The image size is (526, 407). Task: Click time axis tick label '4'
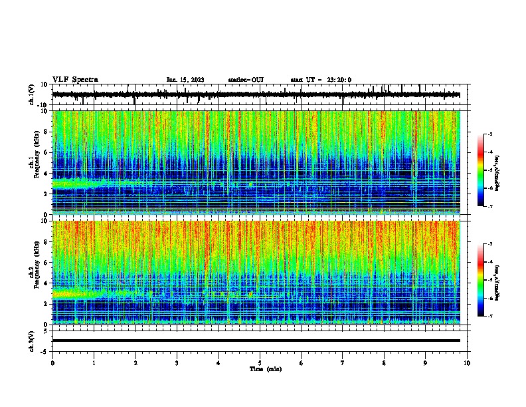pos(219,363)
